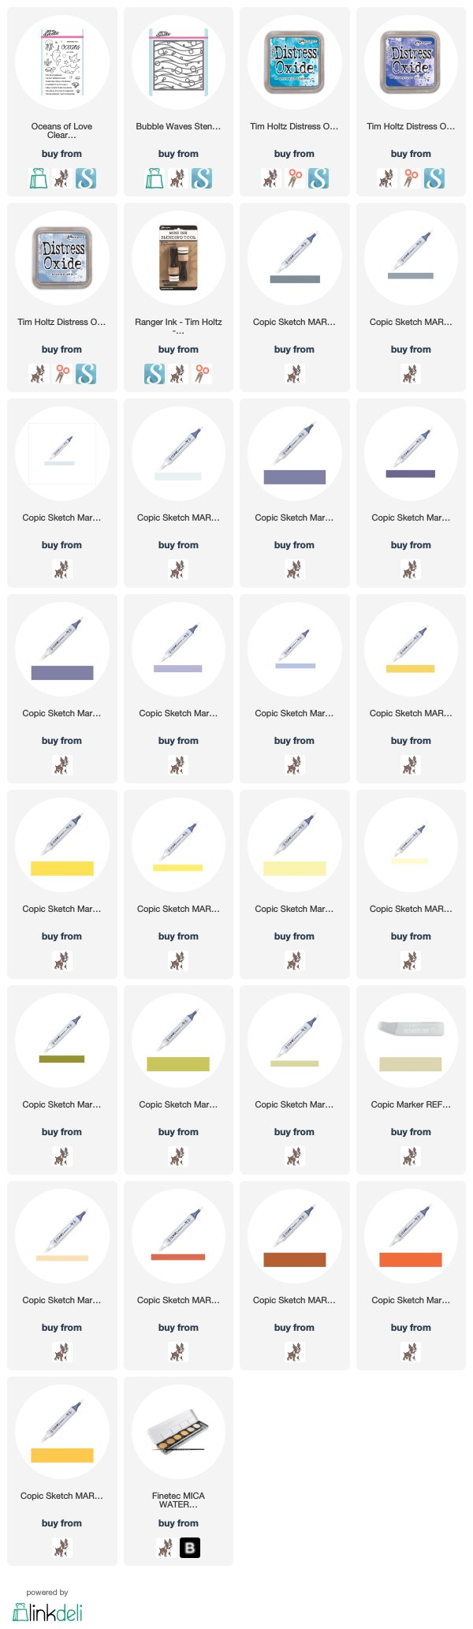Open the Copic Marker REF product title

tap(411, 1104)
